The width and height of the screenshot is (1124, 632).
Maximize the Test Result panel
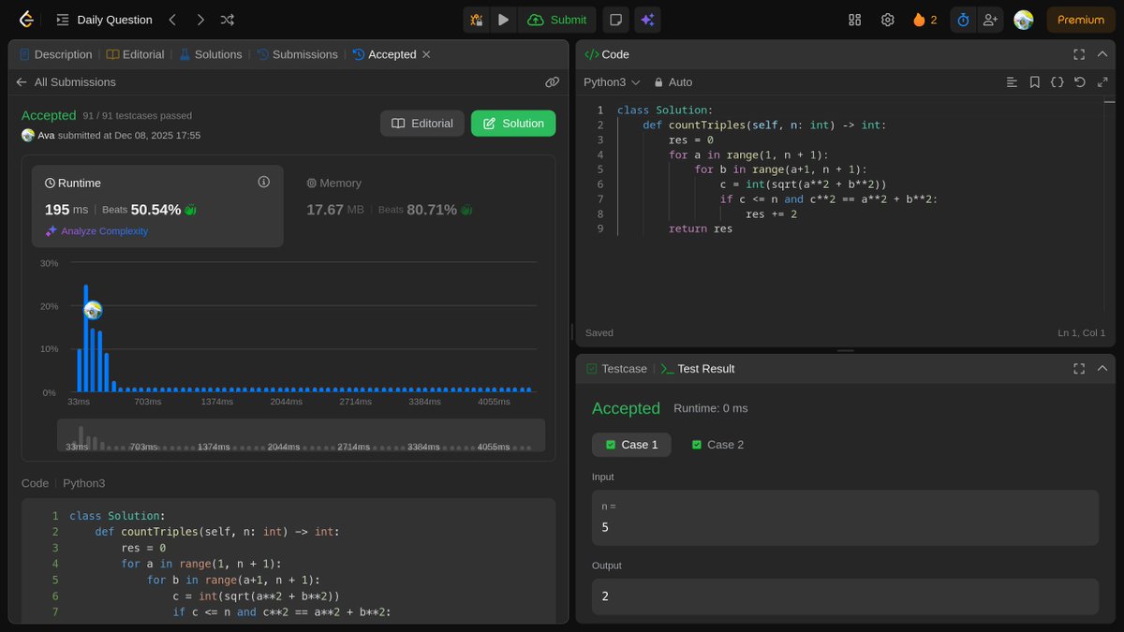(x=1079, y=369)
